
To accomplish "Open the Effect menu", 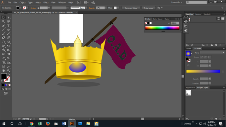I will point(46,2).
